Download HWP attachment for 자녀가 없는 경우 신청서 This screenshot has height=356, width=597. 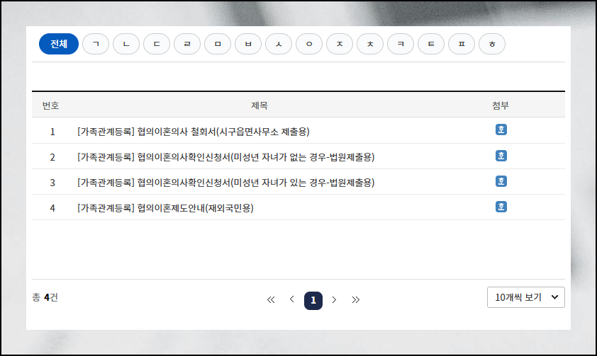pyautogui.click(x=501, y=156)
